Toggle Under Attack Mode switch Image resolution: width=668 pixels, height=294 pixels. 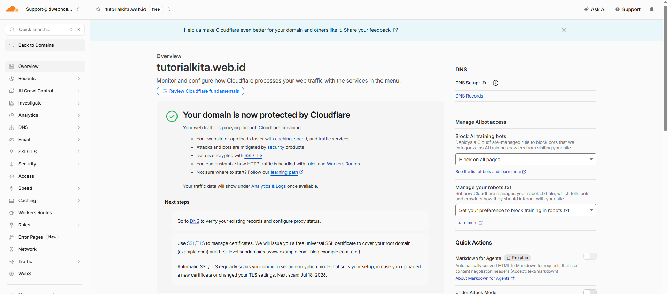coord(590,292)
